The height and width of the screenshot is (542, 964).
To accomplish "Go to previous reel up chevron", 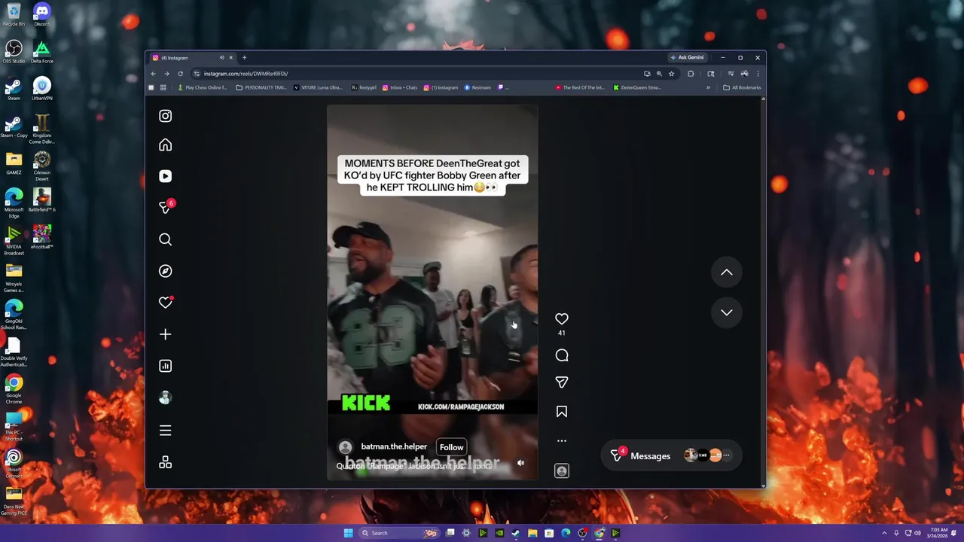I will tap(727, 273).
